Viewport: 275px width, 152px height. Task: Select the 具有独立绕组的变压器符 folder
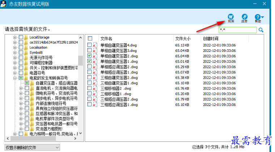click(56, 108)
